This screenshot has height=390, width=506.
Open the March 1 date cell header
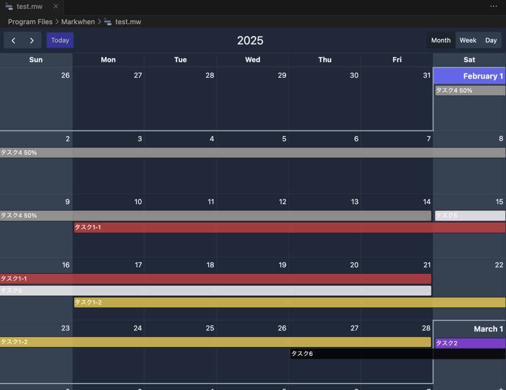coord(488,329)
